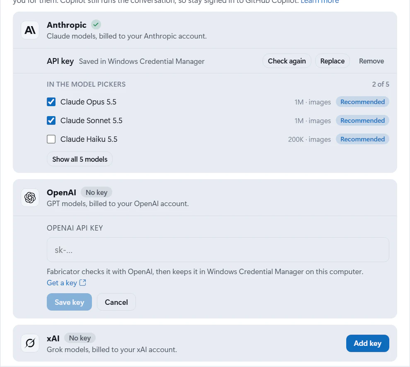Click the disabled Save key button
The height and width of the screenshot is (367, 410).
[69, 302]
